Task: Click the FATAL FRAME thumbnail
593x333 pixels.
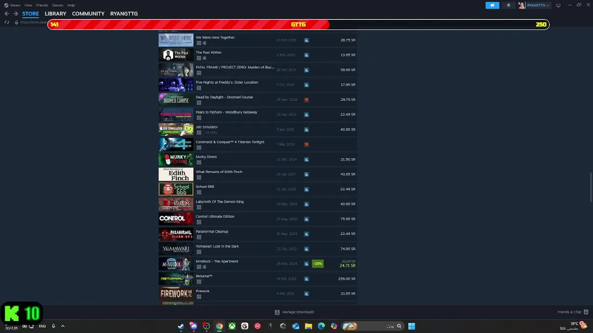Action: [x=176, y=70]
